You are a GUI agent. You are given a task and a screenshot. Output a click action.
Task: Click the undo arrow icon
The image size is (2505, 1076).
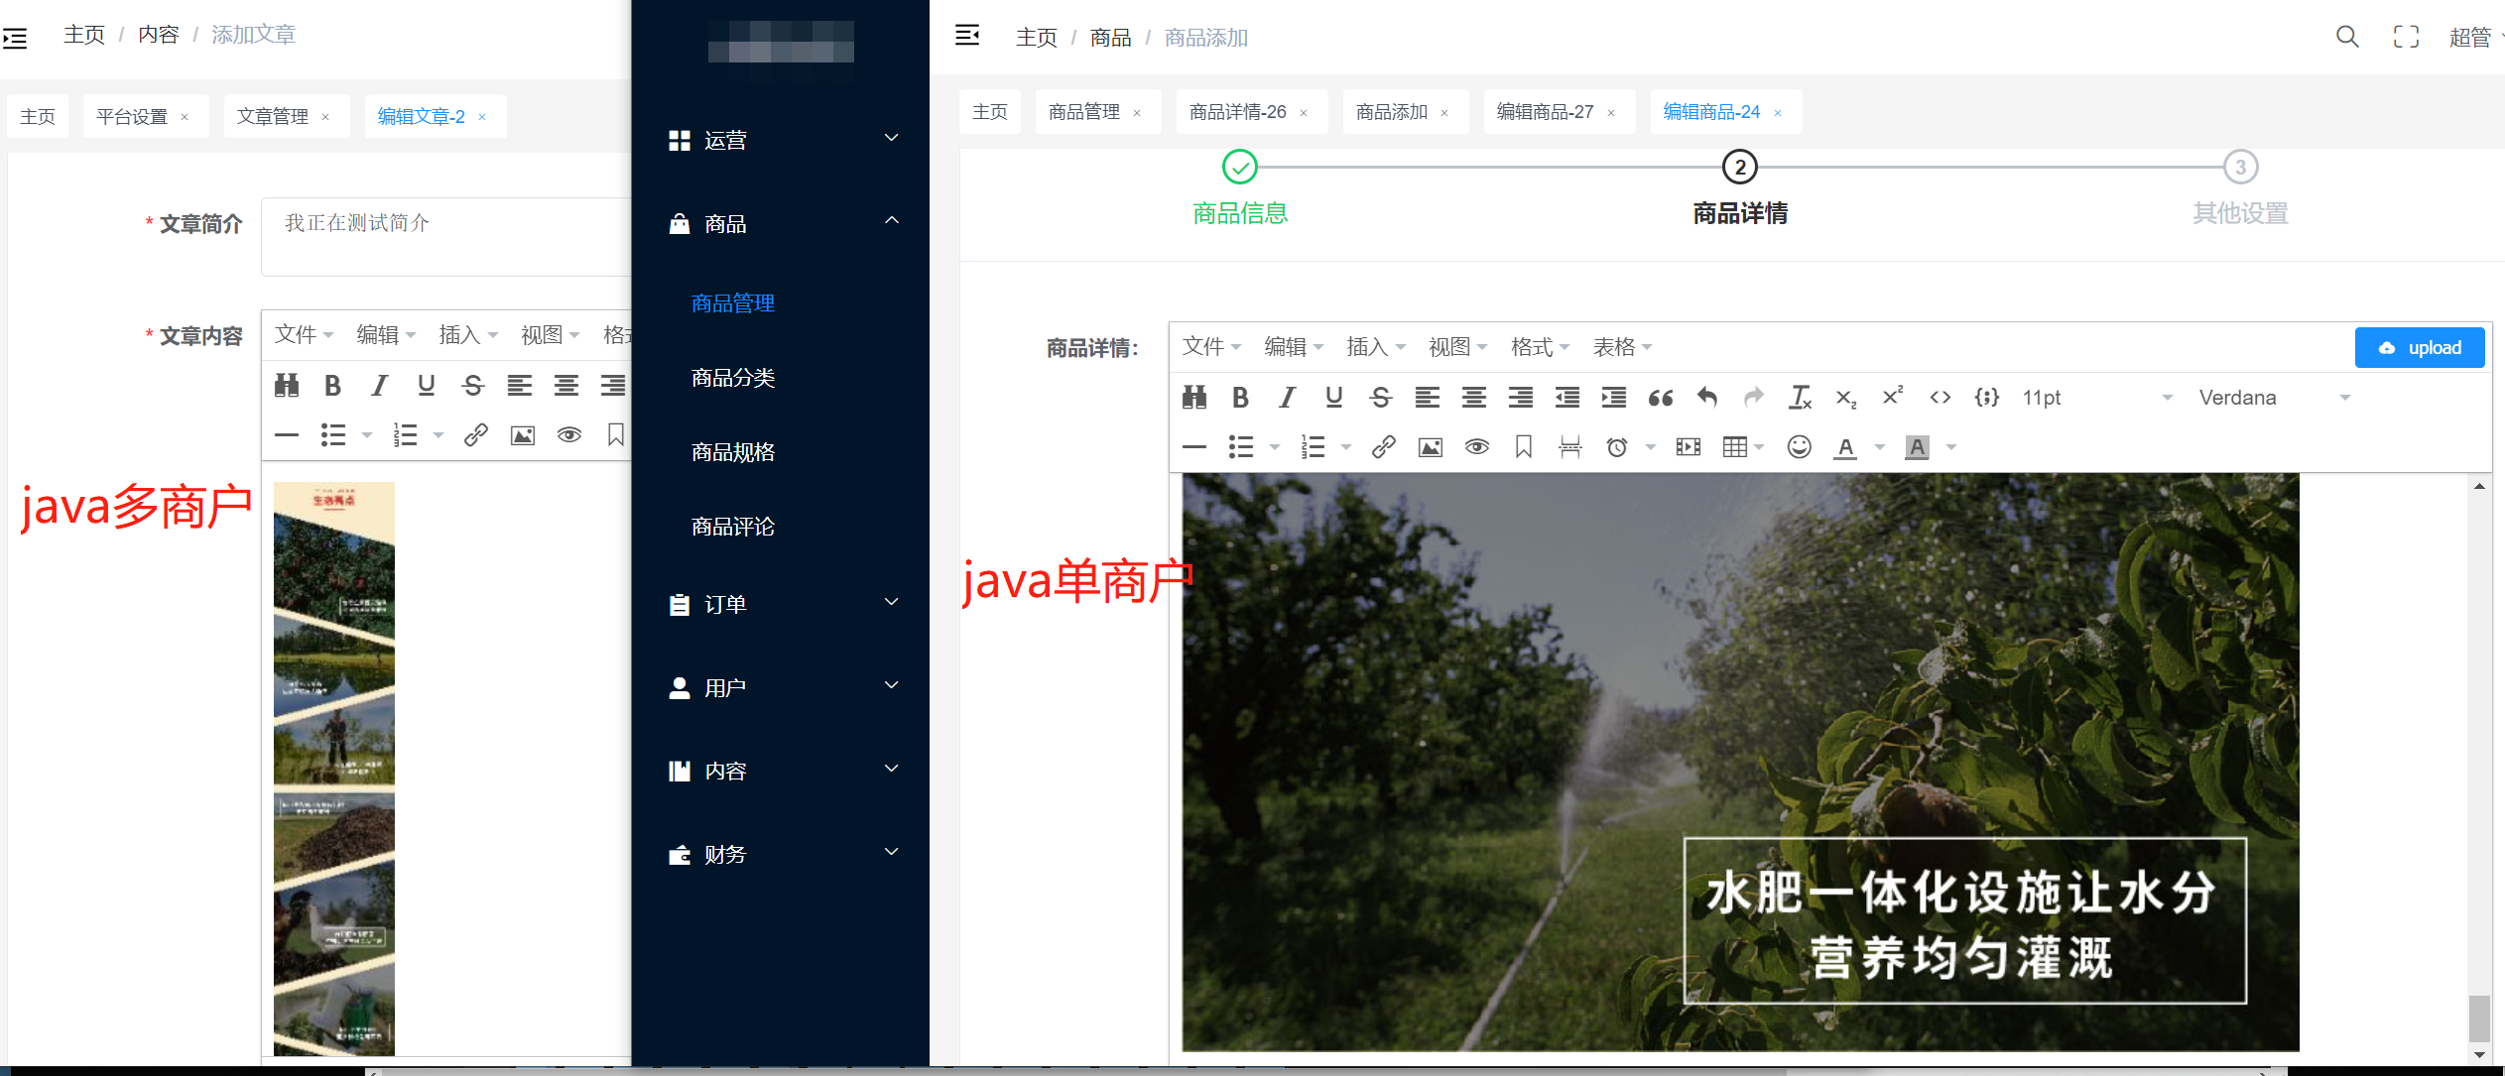coord(1706,398)
